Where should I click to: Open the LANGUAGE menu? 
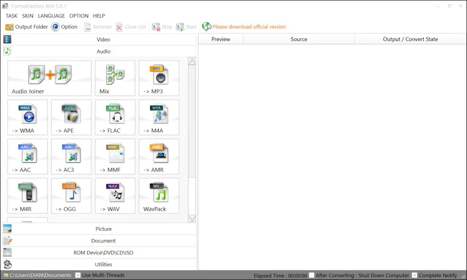coord(51,16)
